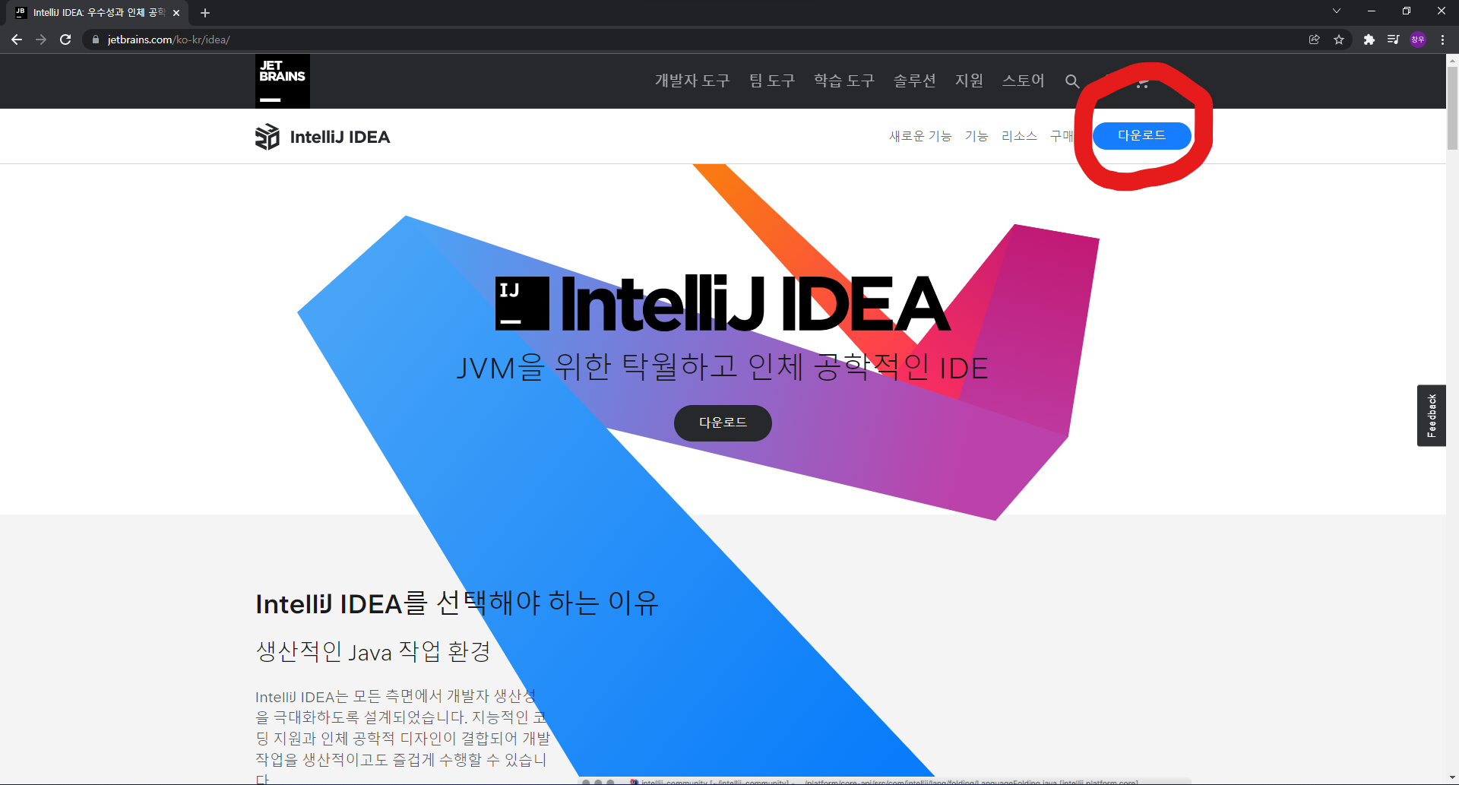Open the media control music icon
The height and width of the screenshot is (785, 1459).
[1393, 40]
